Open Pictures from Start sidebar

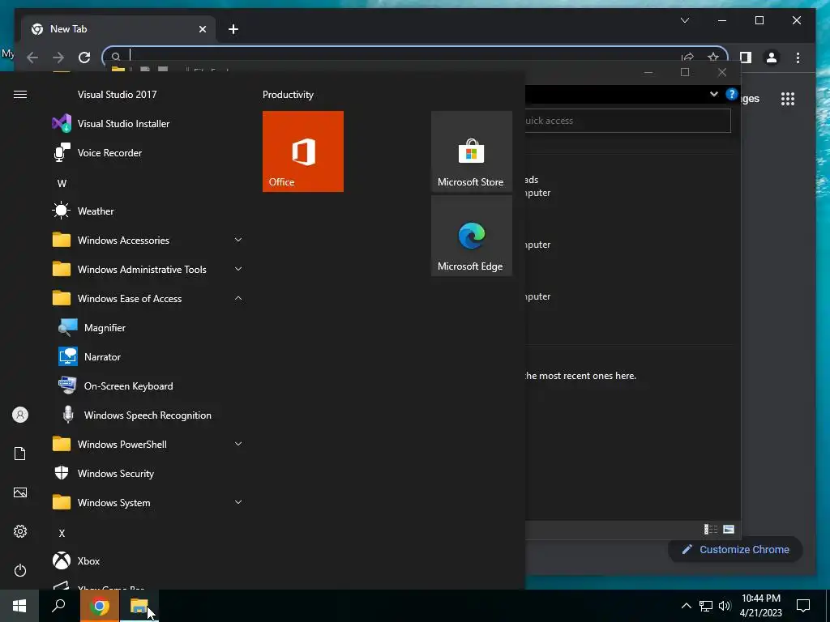click(x=20, y=492)
